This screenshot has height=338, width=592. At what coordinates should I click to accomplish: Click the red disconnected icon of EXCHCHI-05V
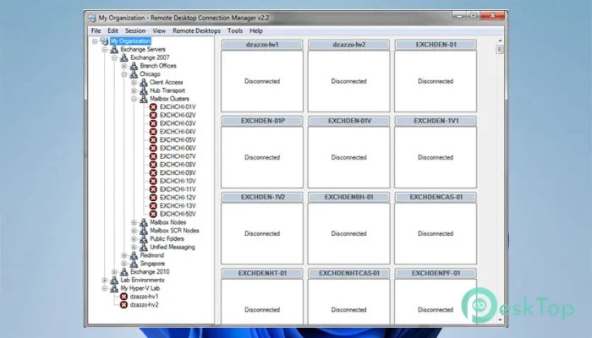pos(153,140)
